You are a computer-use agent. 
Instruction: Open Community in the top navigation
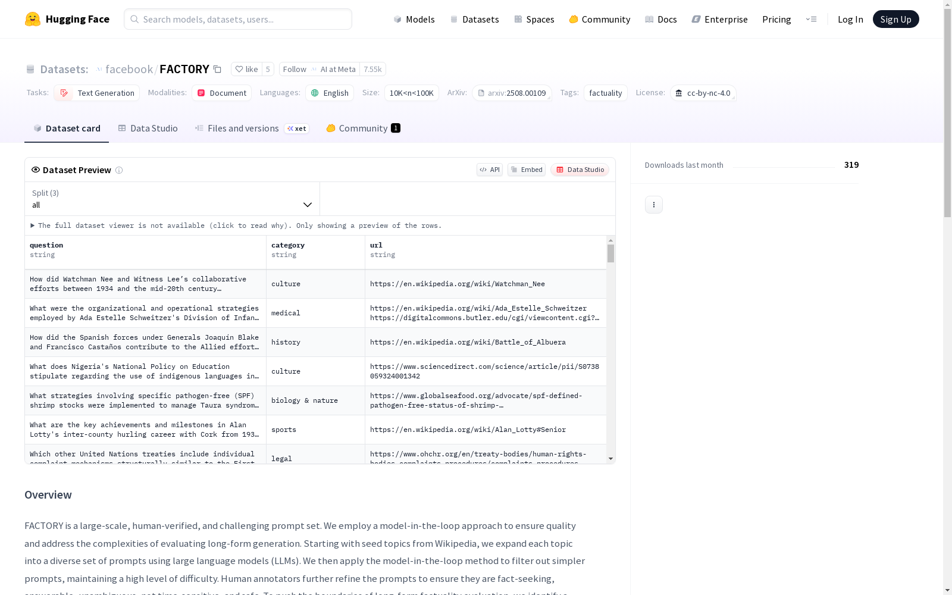[600, 19]
